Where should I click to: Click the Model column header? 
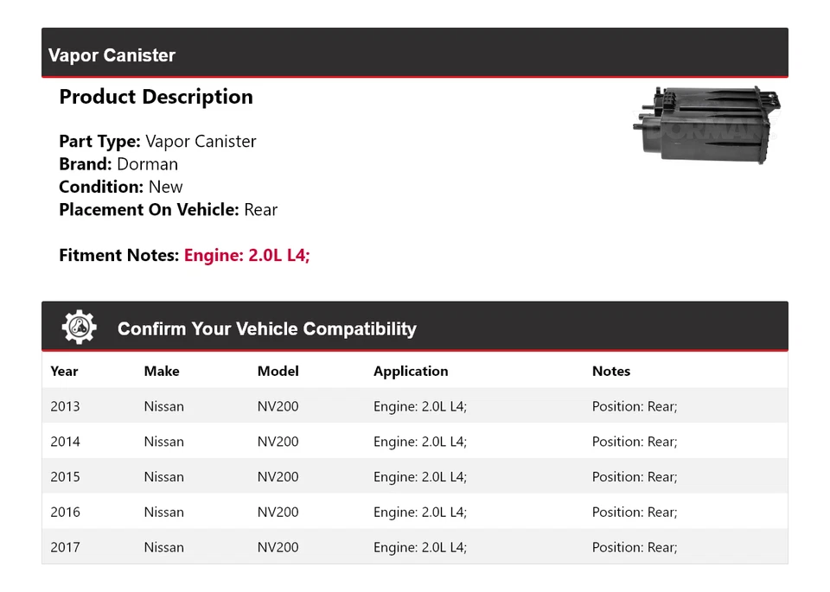(x=278, y=371)
